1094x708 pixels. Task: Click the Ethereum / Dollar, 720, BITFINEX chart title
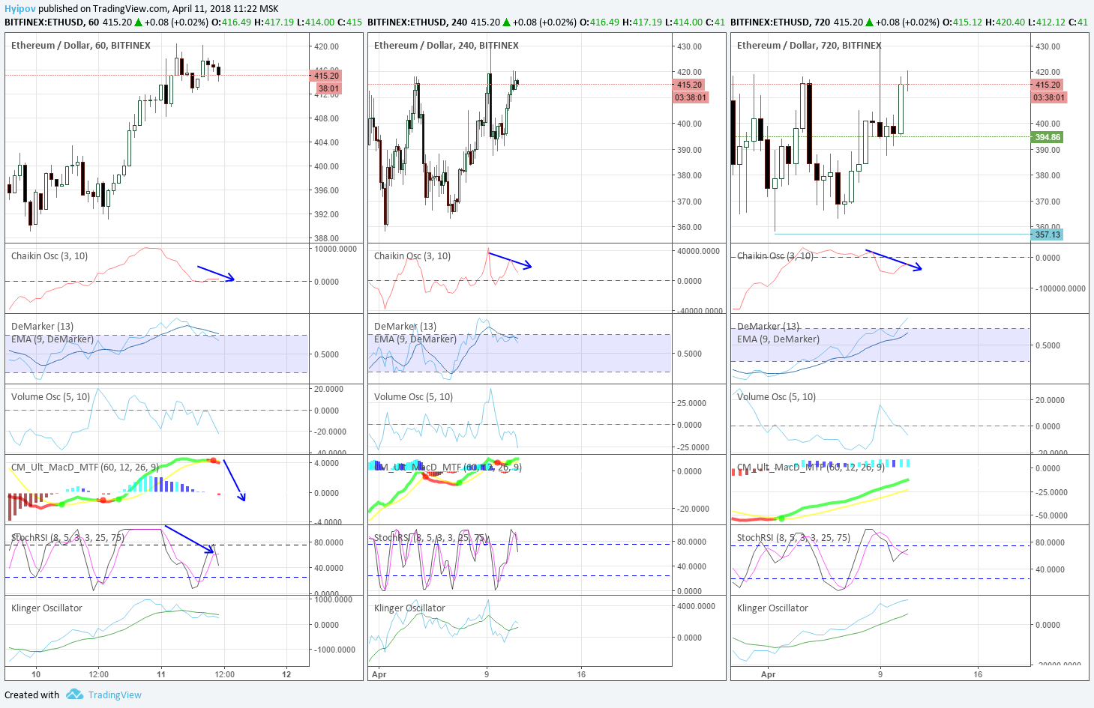(809, 45)
